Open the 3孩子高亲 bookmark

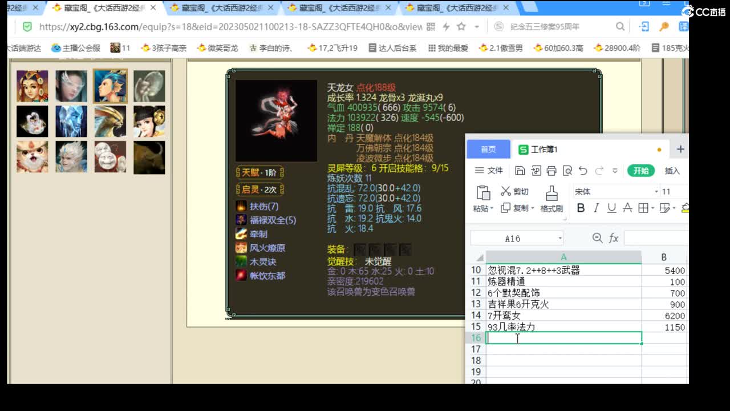click(x=164, y=48)
